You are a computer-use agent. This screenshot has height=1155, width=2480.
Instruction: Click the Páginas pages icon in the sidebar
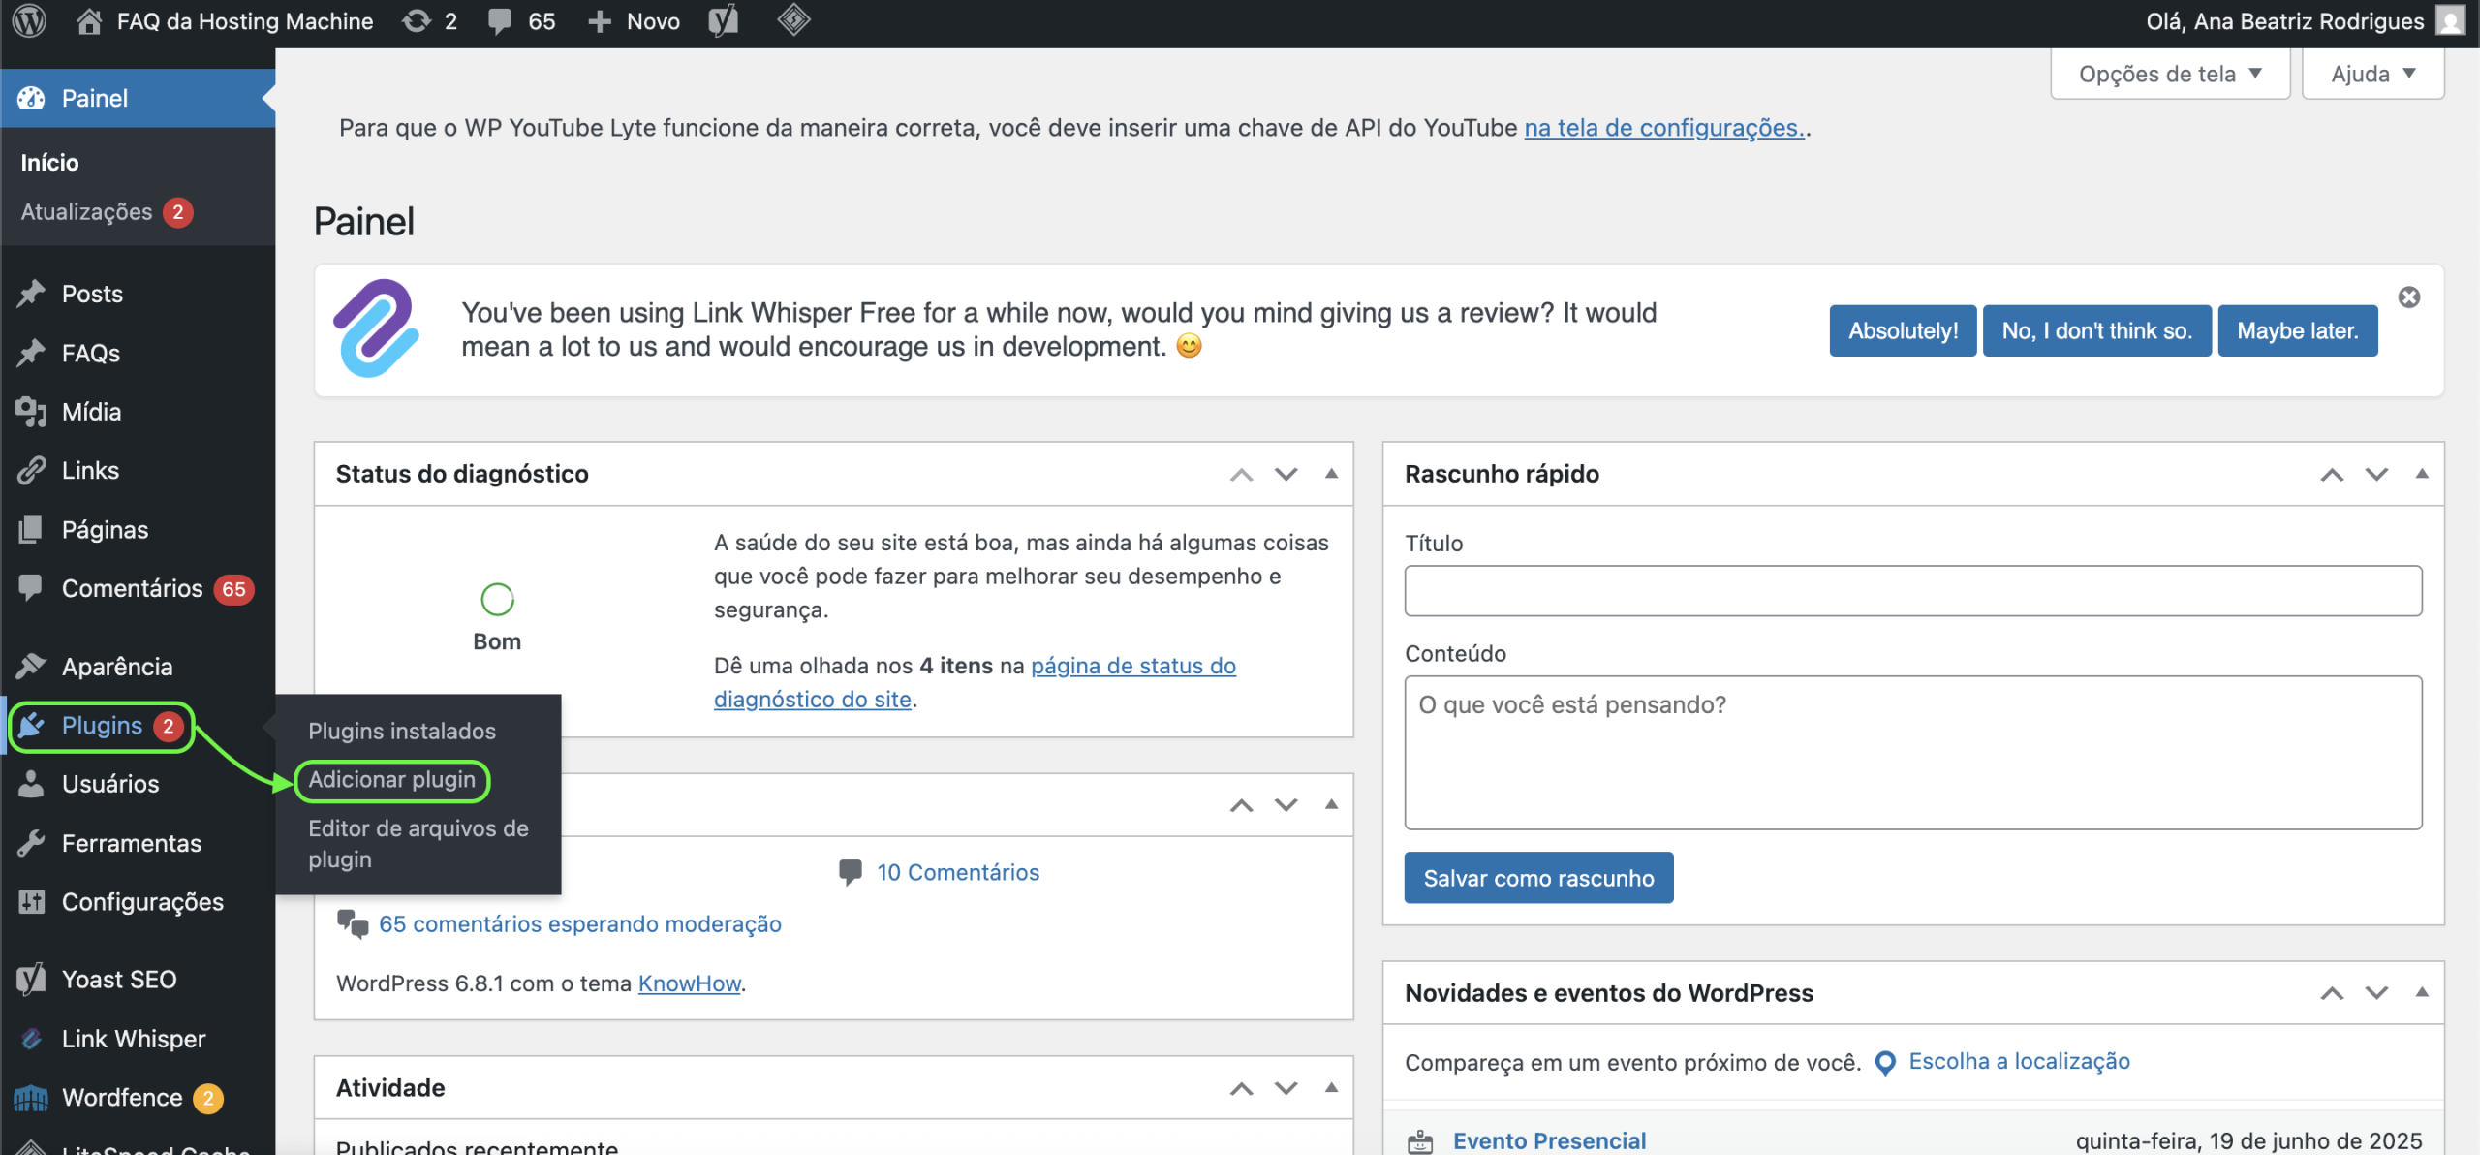coord(31,530)
